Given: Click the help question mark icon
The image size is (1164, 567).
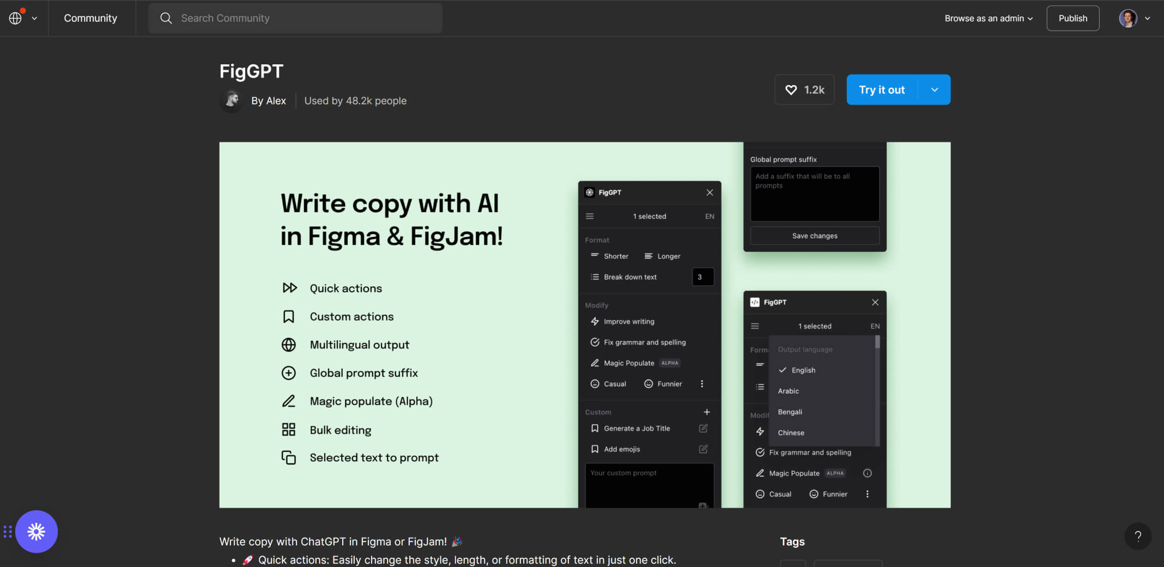Looking at the screenshot, I should [1138, 536].
